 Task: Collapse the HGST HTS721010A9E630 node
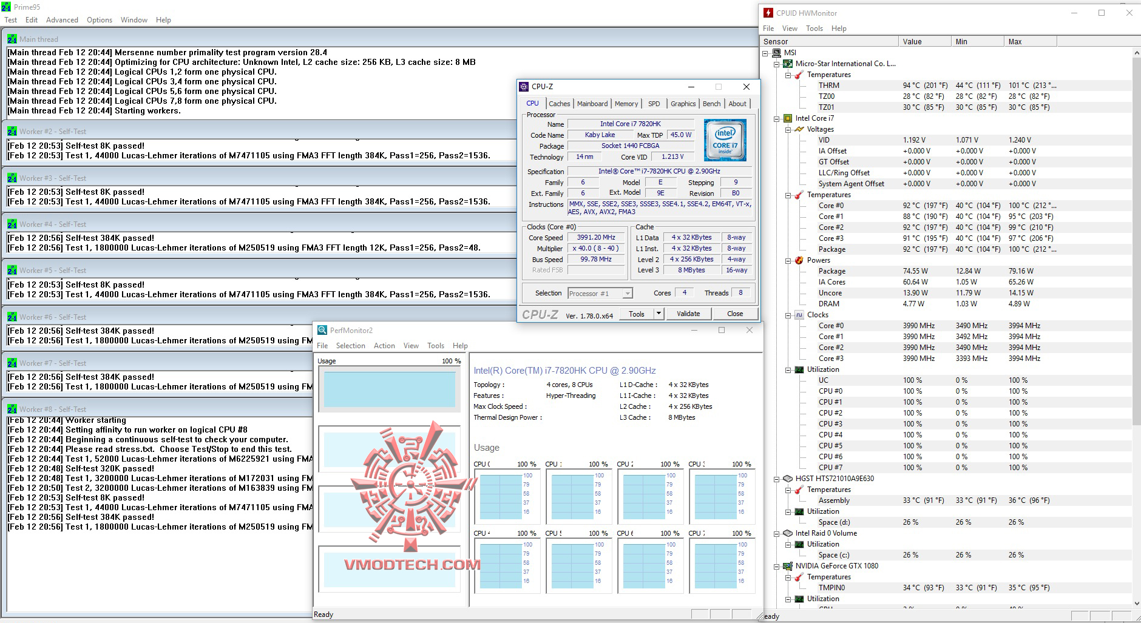[x=777, y=479]
